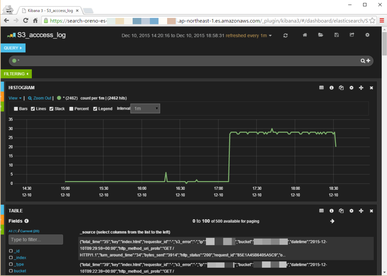Duplicate the Table panel

tap(341, 211)
